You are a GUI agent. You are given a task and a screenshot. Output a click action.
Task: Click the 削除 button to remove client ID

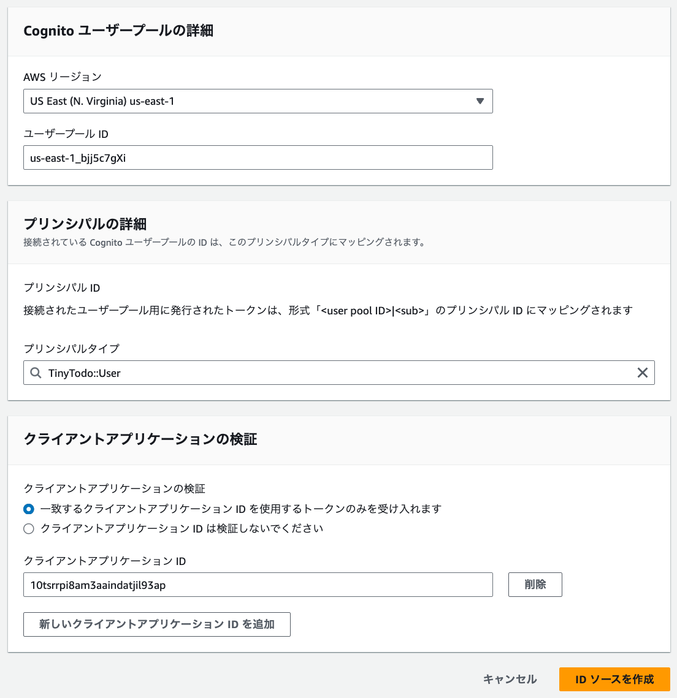535,585
